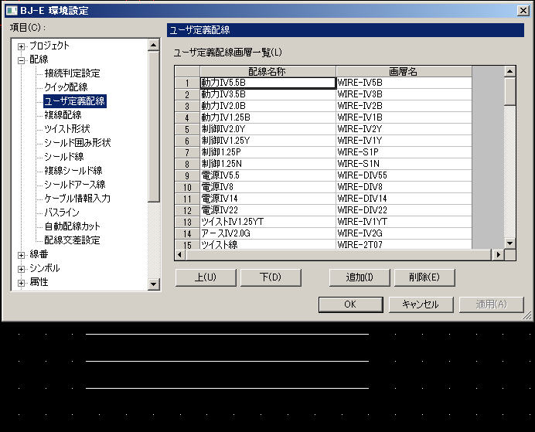Expand the 線番 tree node
The image size is (535, 432).
21,255
